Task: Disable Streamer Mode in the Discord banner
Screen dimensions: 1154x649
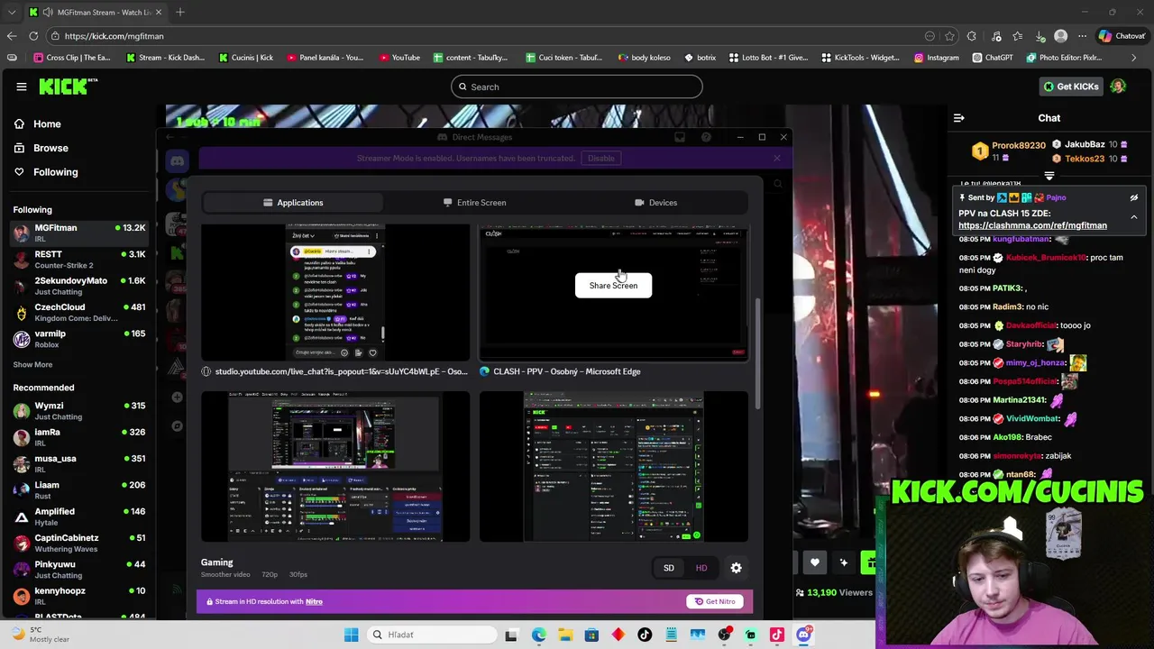Action: tap(600, 158)
